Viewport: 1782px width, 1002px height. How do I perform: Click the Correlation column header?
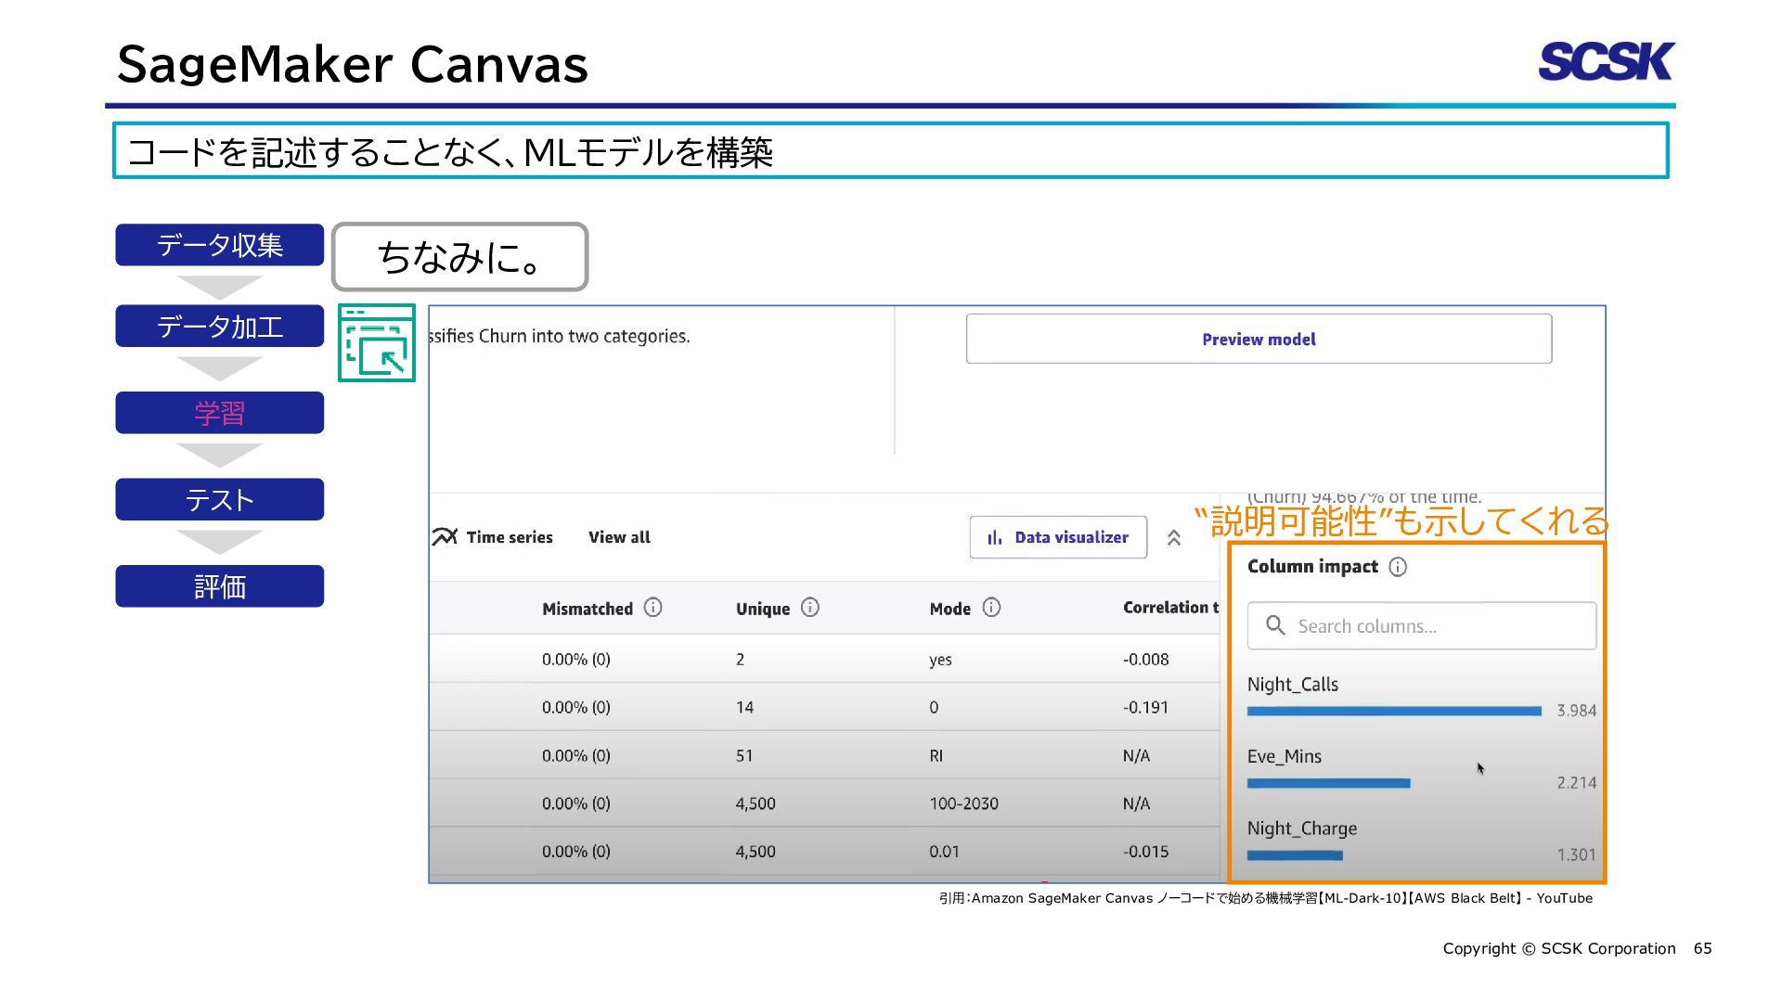pyautogui.click(x=1170, y=608)
